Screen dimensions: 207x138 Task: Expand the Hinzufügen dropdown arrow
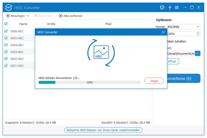point(28,16)
